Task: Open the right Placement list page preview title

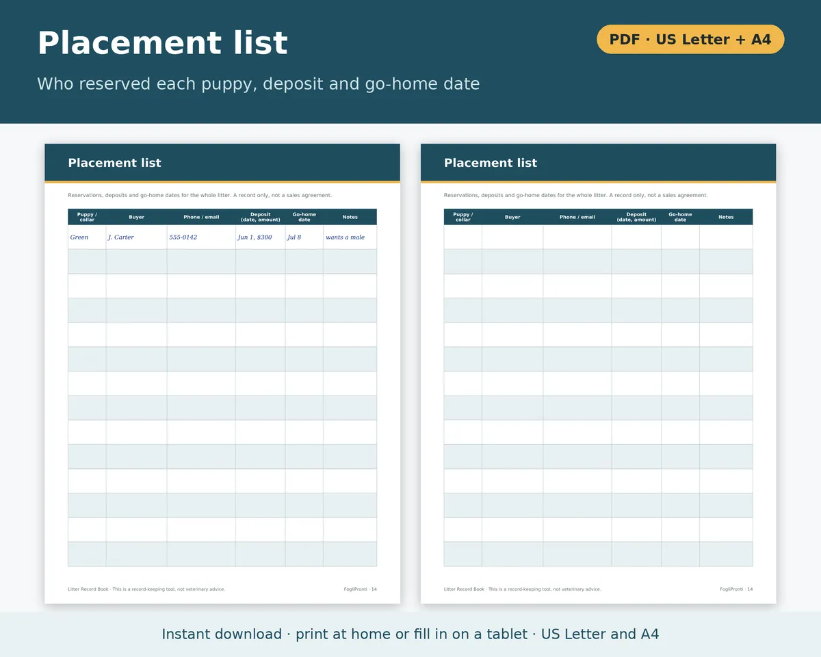Action: click(x=491, y=163)
